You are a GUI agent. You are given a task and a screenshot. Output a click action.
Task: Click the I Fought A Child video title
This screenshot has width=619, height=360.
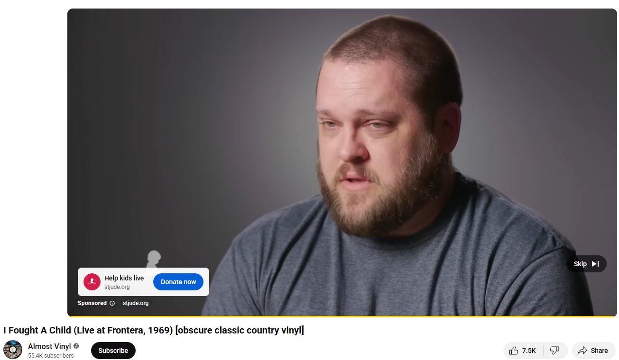pos(154,330)
